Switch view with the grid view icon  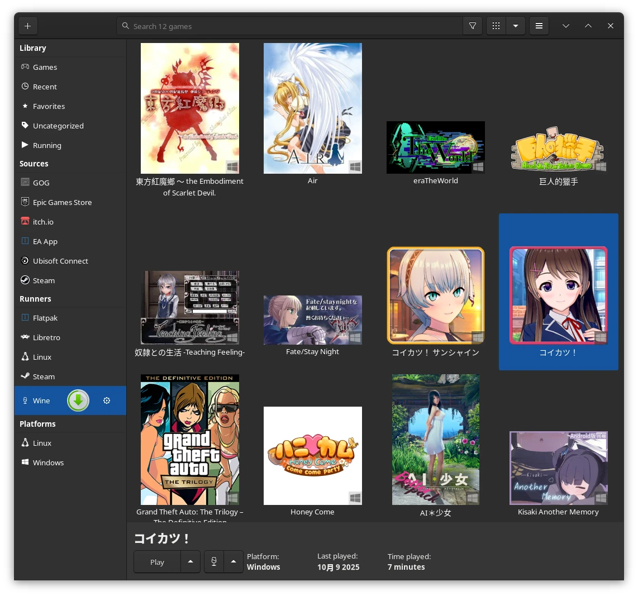tap(496, 26)
